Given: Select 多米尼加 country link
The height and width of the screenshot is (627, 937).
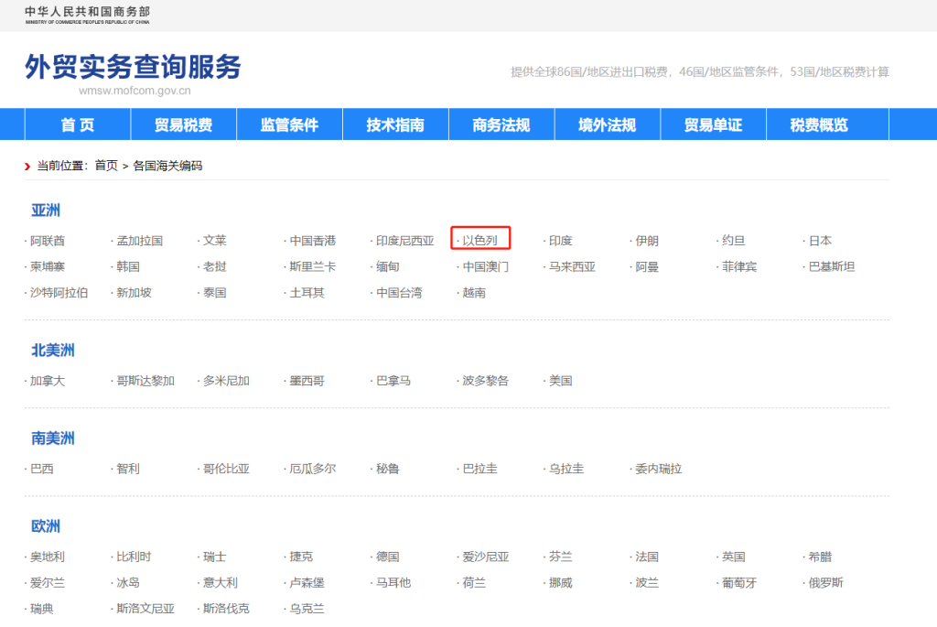Looking at the screenshot, I should point(227,381).
